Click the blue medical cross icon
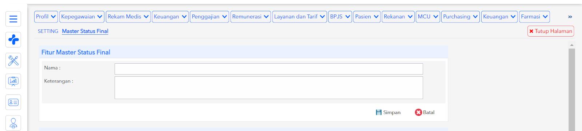The width and height of the screenshot is (582, 131). pyautogui.click(x=13, y=40)
